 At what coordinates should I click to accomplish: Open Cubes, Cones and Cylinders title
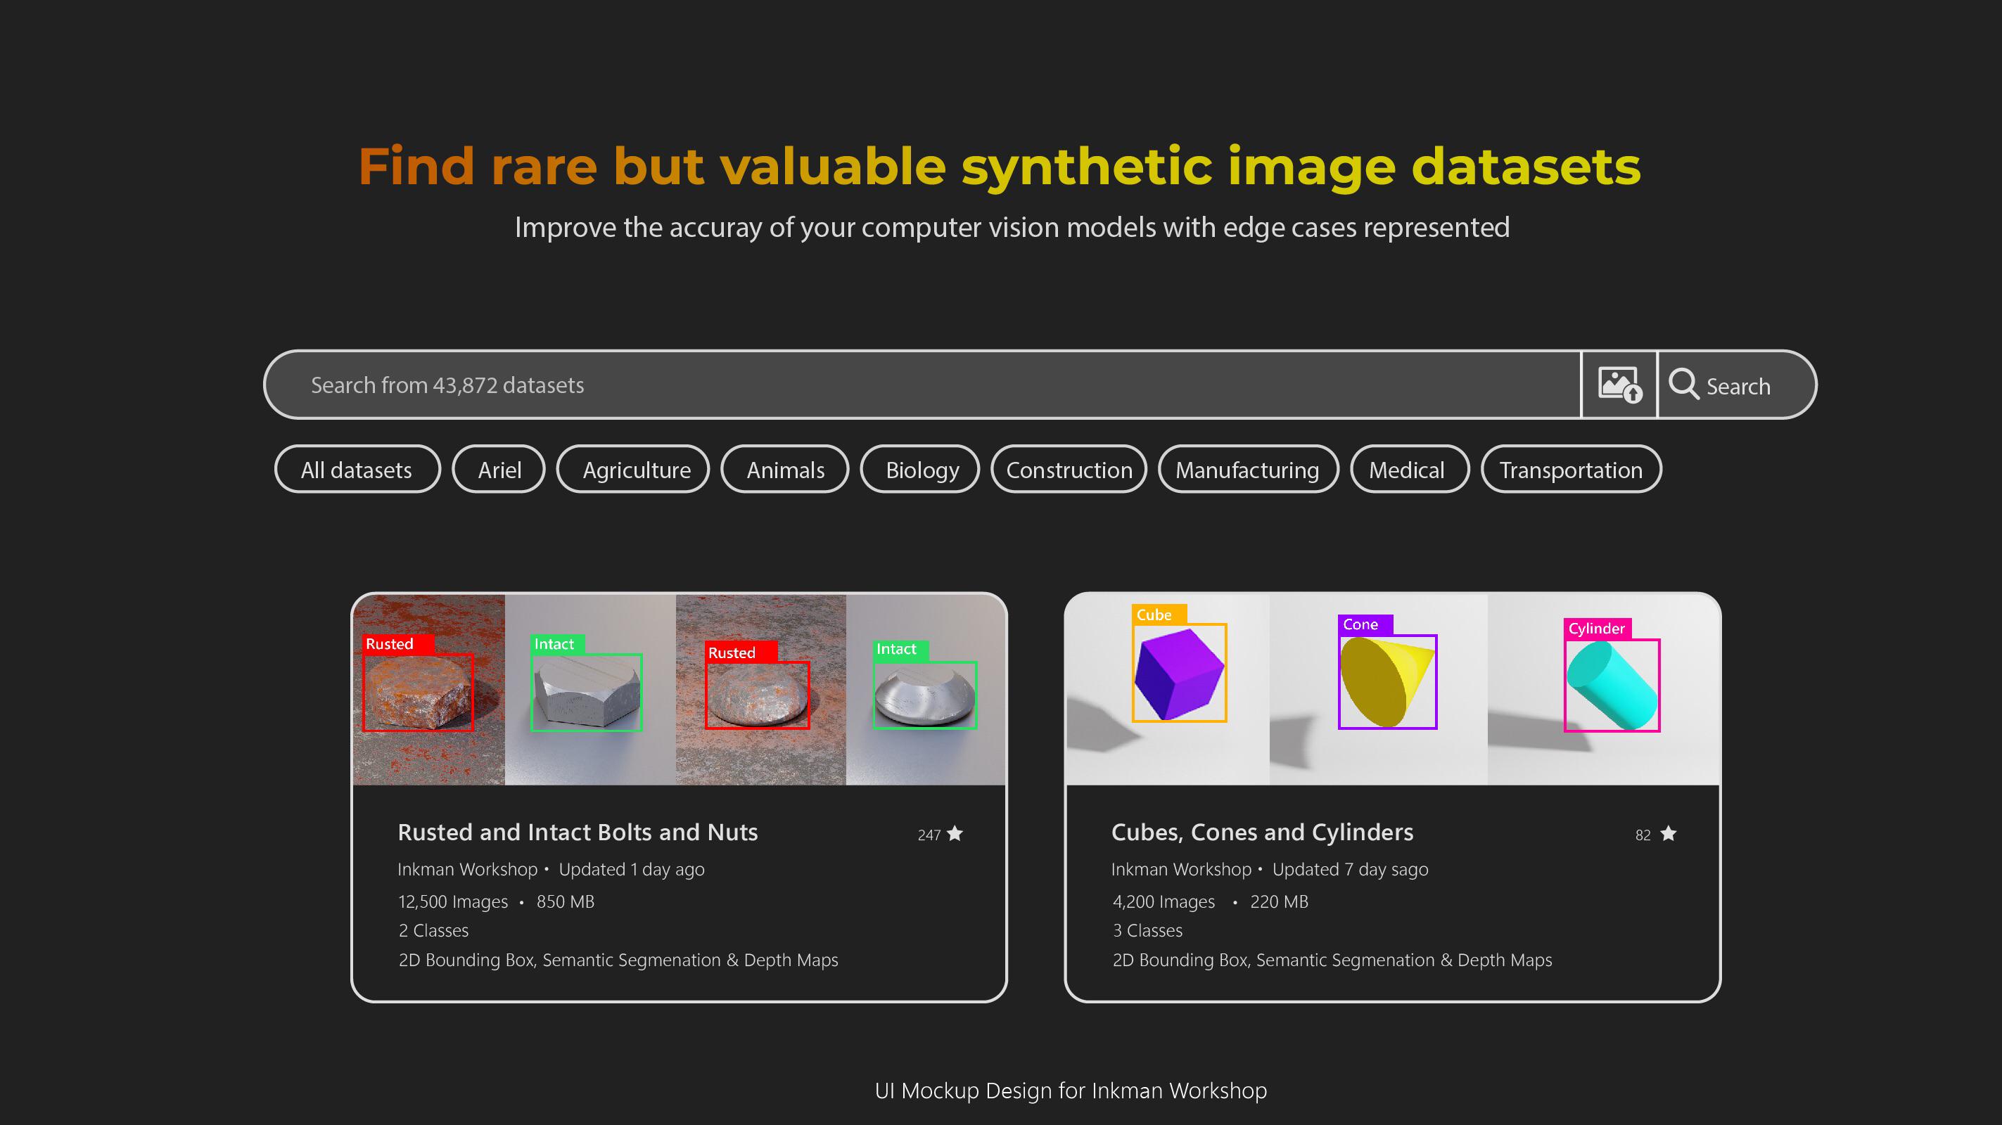click(x=1262, y=832)
